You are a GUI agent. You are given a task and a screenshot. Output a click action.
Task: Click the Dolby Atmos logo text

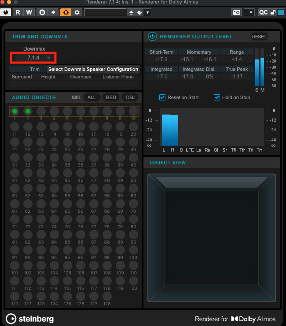coord(253,319)
